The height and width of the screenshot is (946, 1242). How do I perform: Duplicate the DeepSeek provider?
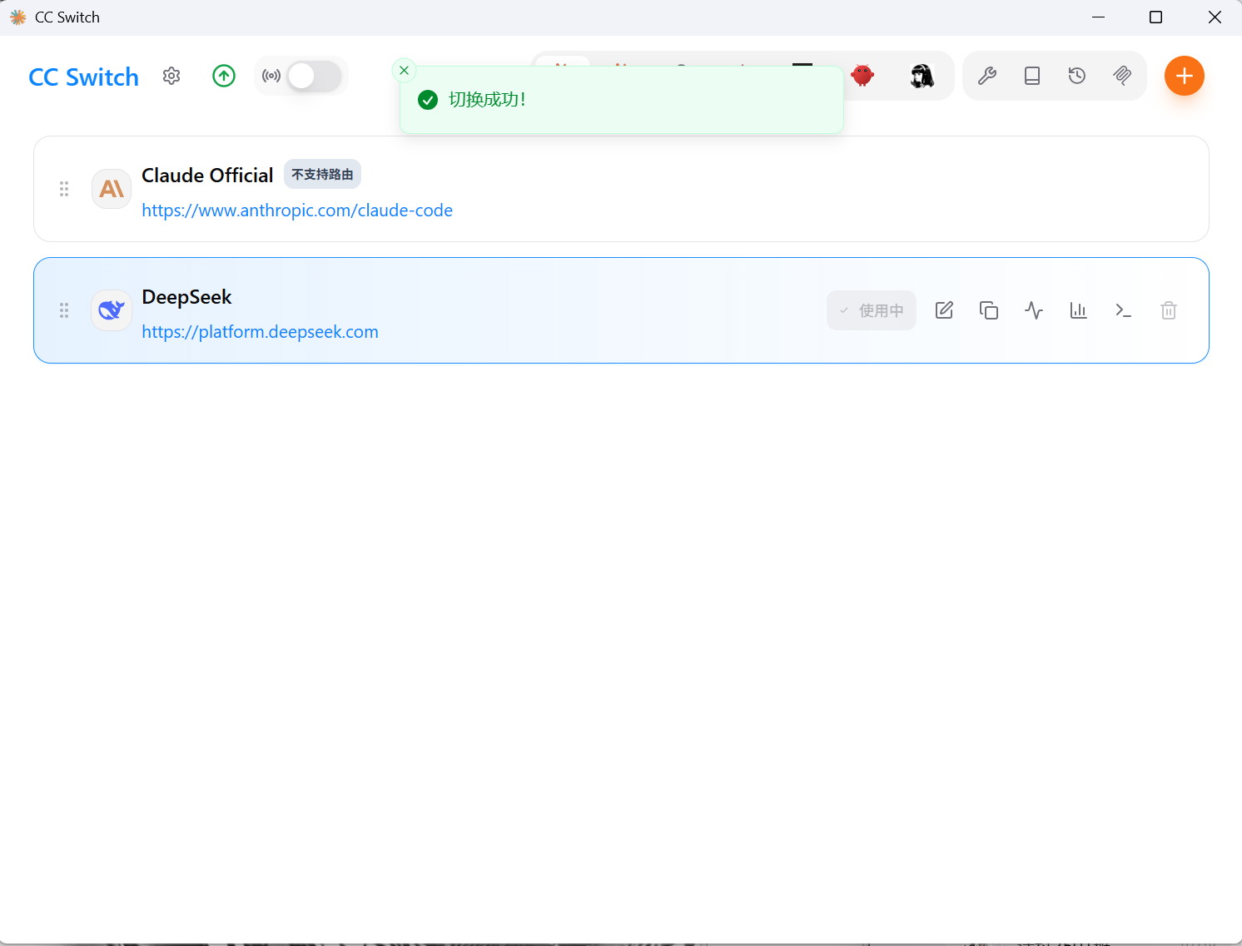pyautogui.click(x=989, y=310)
